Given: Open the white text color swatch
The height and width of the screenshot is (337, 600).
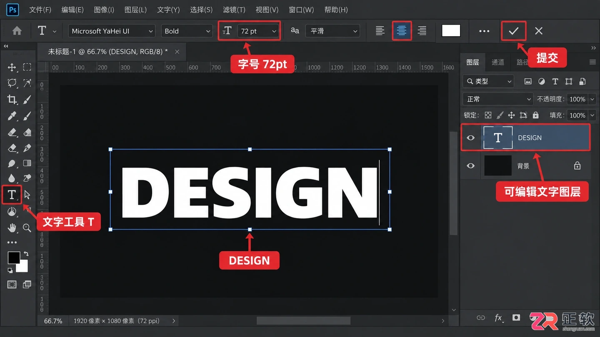Looking at the screenshot, I should [451, 31].
